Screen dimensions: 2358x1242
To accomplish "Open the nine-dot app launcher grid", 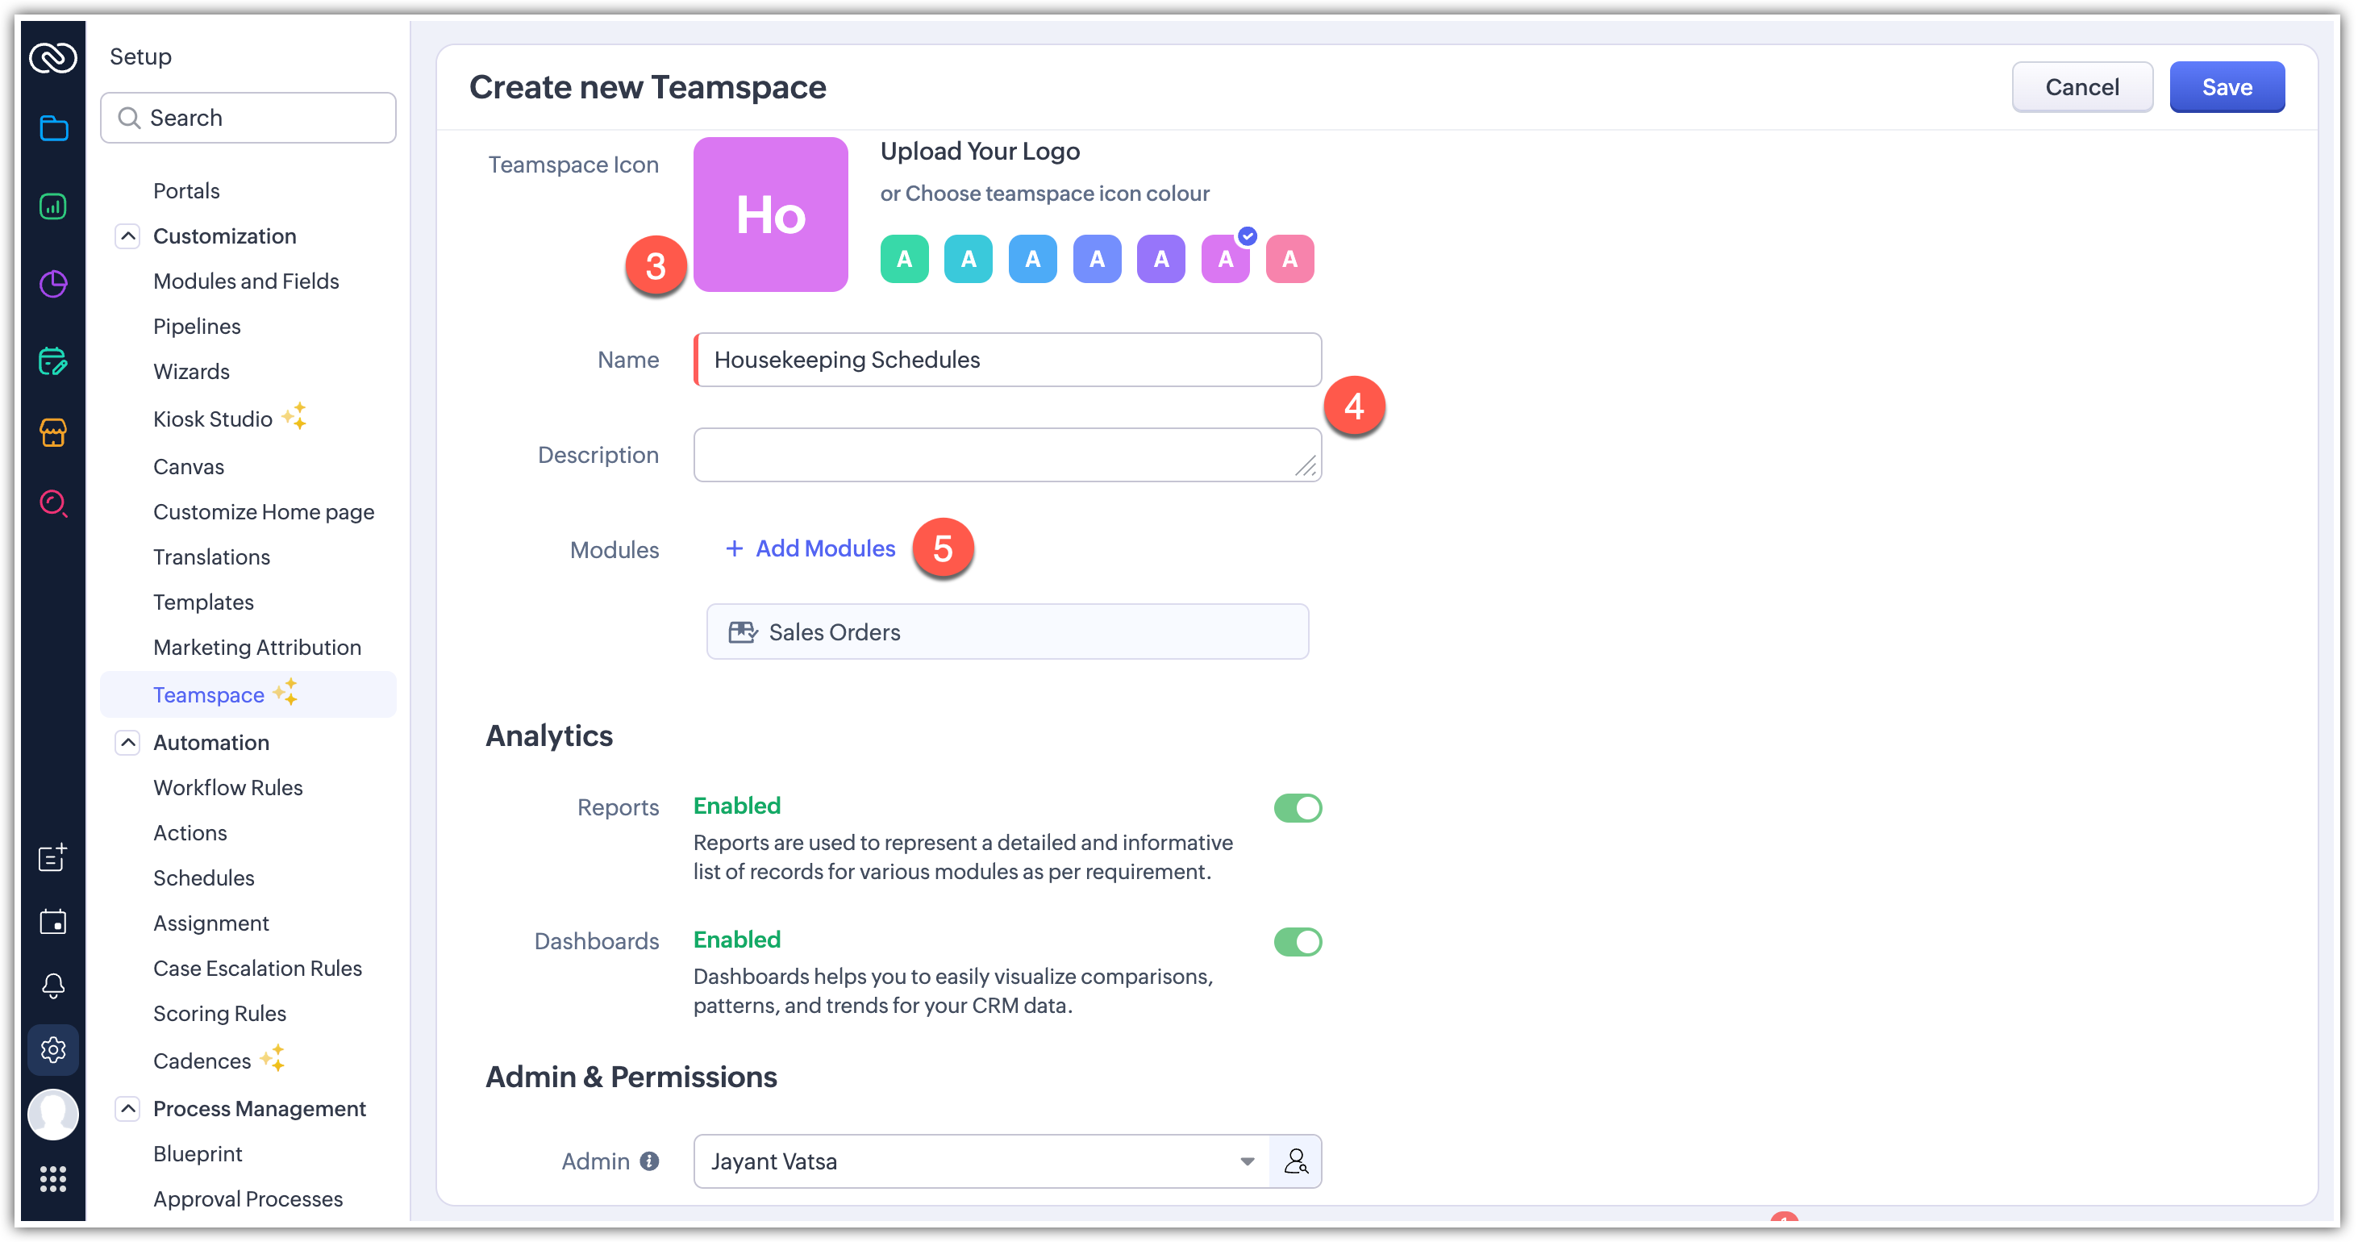I will pos(53,1179).
